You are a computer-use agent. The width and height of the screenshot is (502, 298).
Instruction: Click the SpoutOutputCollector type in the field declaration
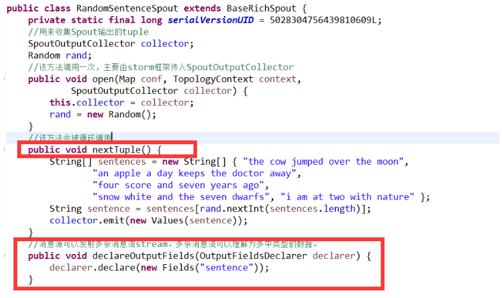tap(82, 44)
